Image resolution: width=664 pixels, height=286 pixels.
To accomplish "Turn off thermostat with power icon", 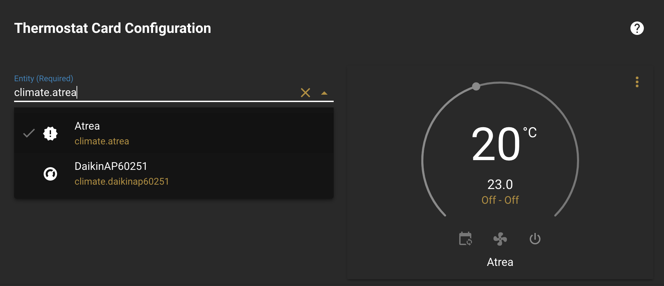I will coord(535,239).
